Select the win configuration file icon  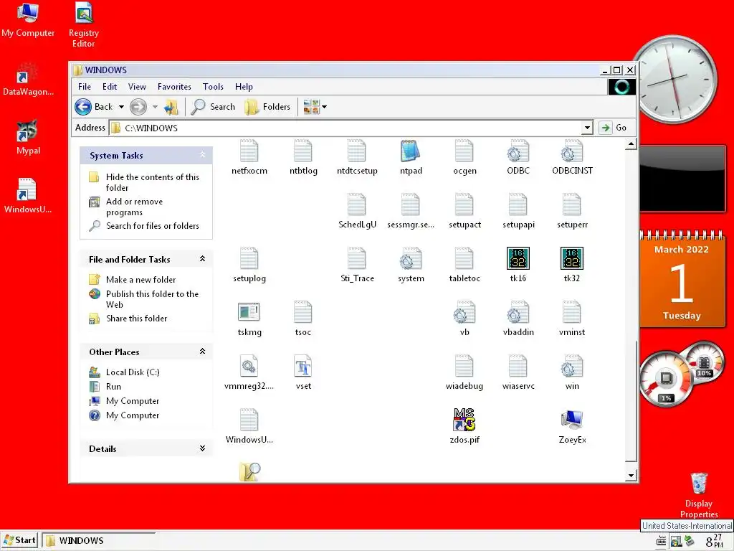(571, 366)
